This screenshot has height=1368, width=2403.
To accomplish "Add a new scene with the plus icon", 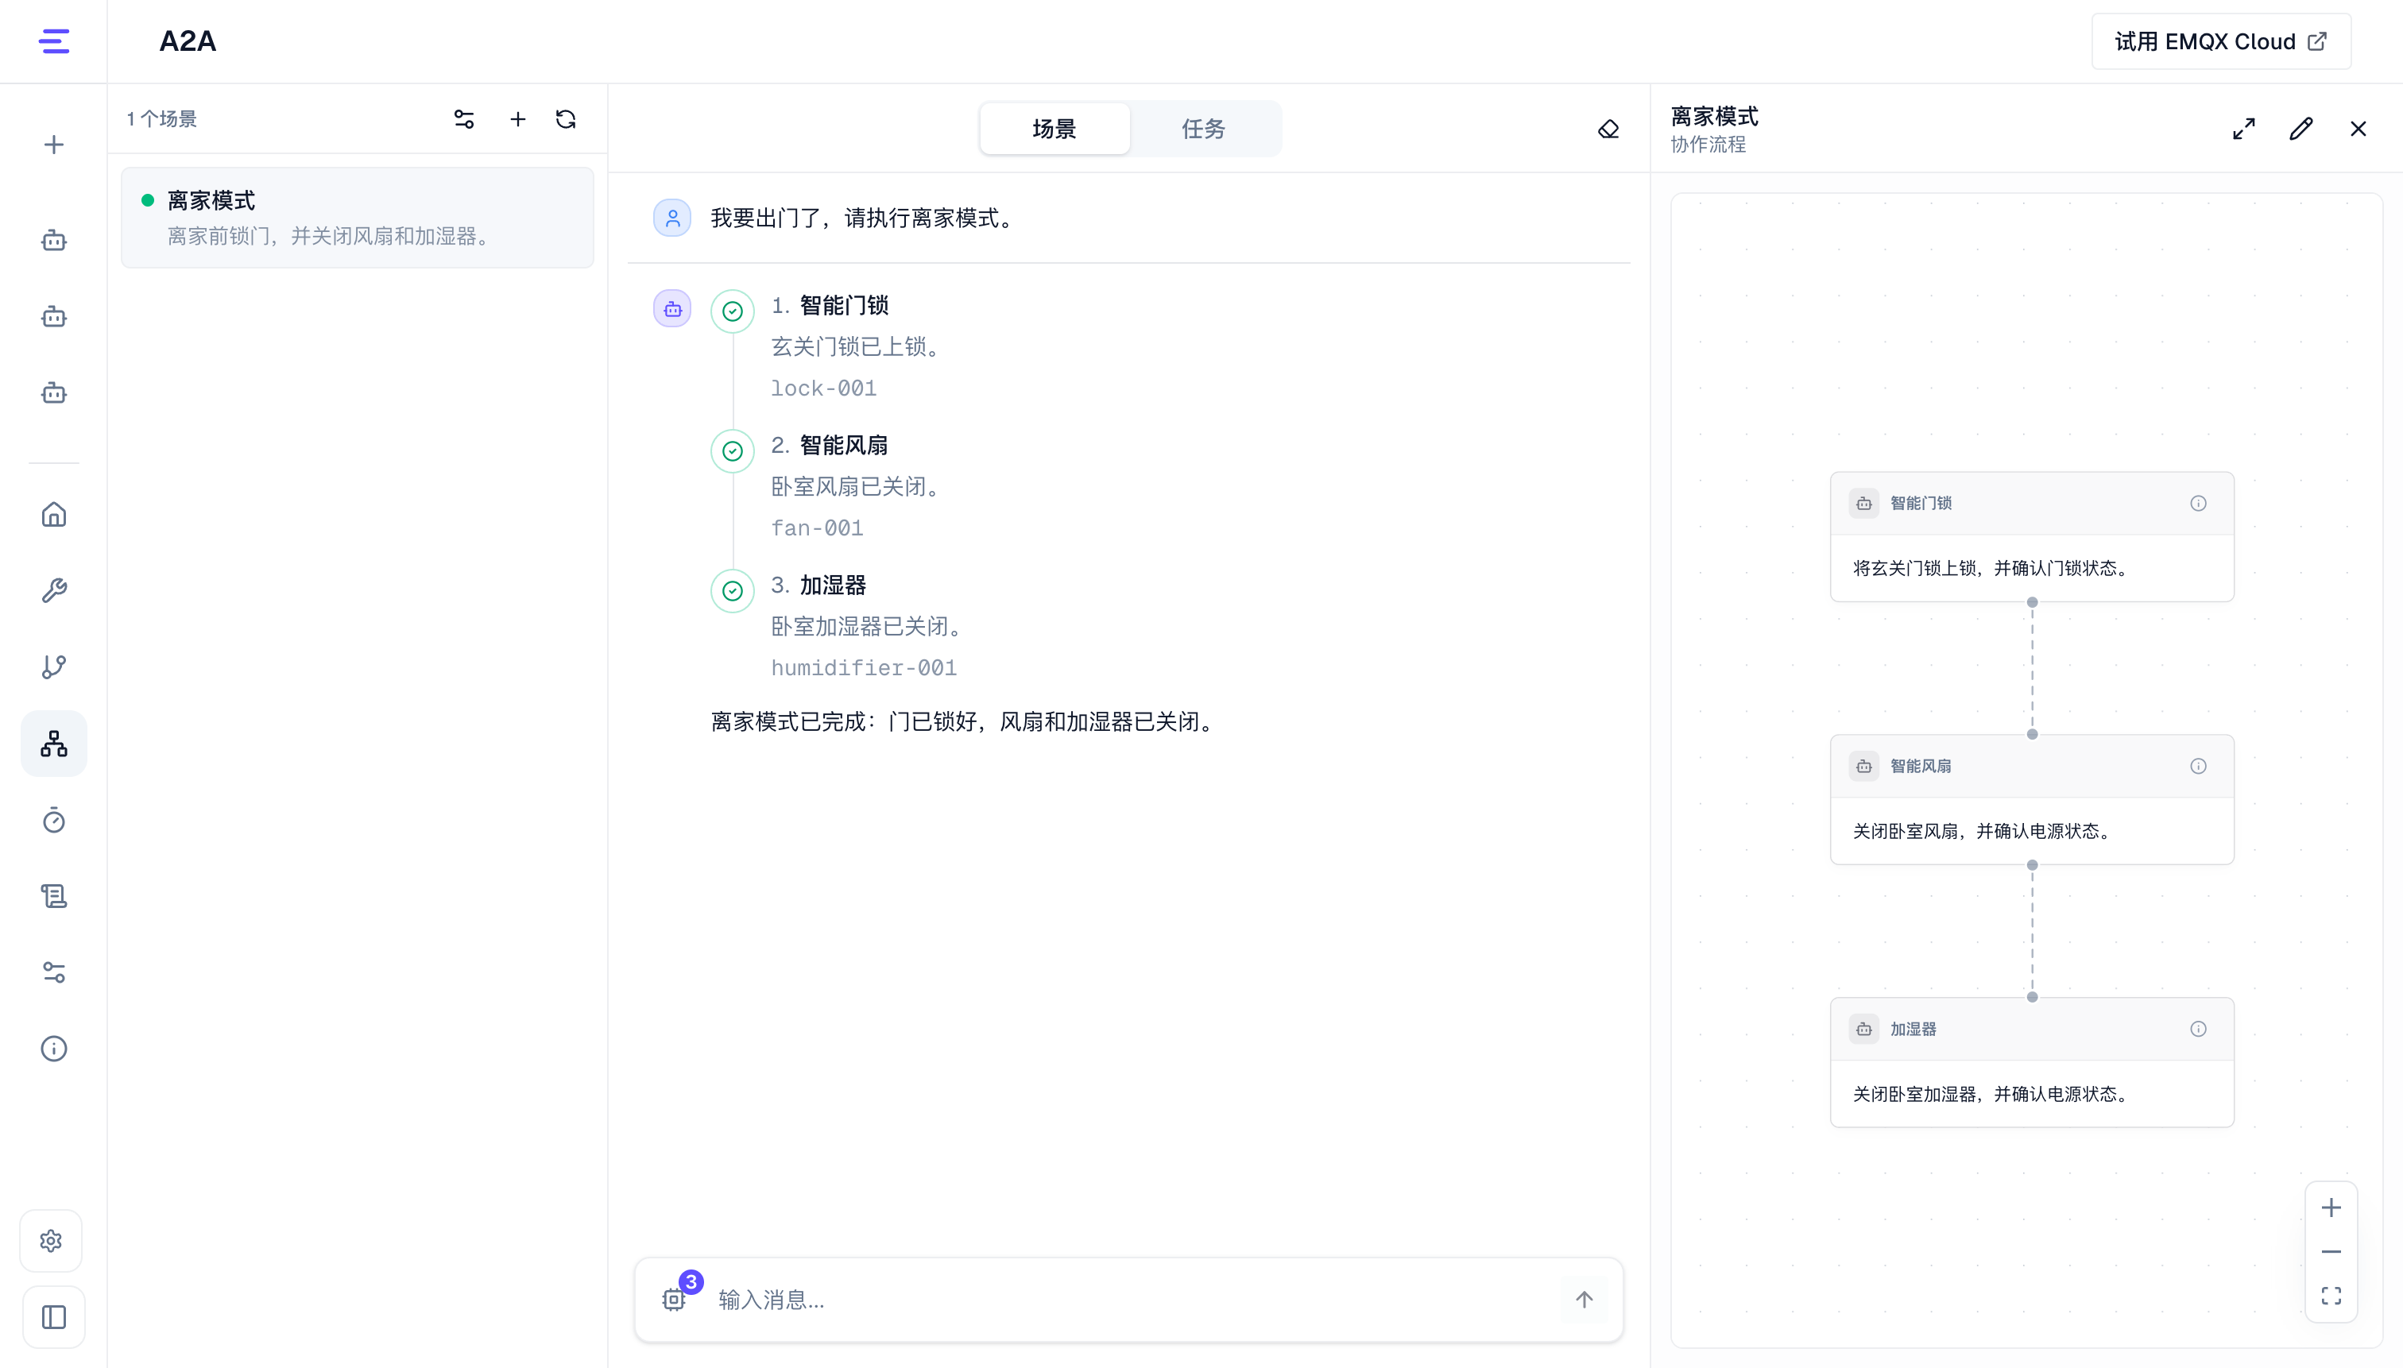I will tap(518, 119).
